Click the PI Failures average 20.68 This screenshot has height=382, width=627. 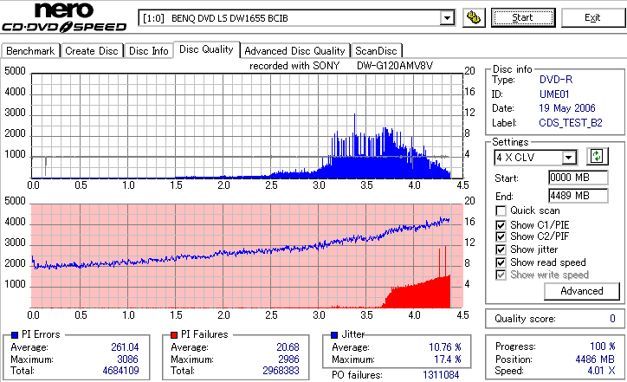288,347
